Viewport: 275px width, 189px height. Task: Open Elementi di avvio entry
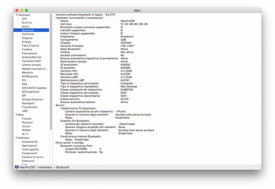click(32, 157)
